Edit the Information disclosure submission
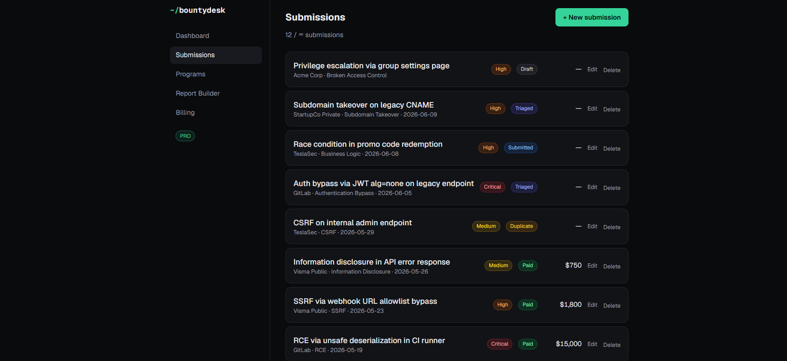 coord(592,265)
